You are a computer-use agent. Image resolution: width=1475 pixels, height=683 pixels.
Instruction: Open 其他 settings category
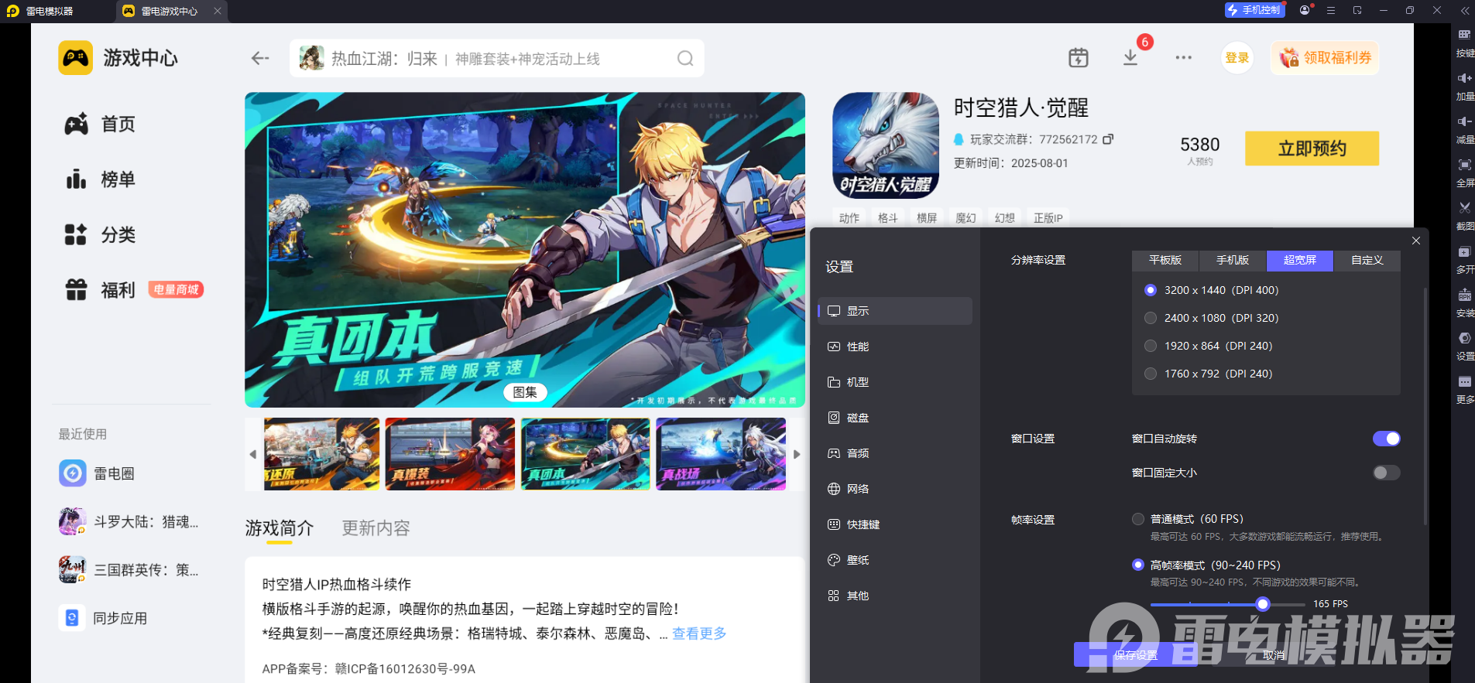(x=895, y=596)
